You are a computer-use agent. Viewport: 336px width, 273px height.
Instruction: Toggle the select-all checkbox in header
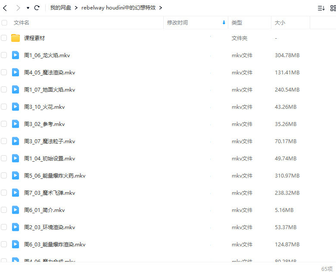[4, 23]
